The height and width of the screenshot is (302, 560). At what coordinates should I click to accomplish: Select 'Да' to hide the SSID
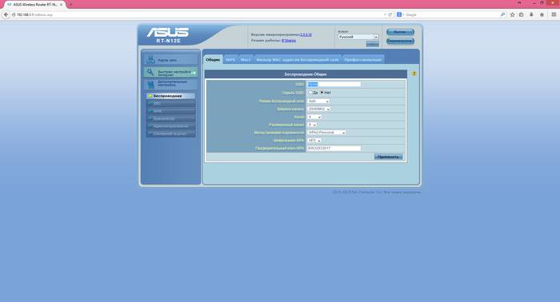[x=310, y=93]
